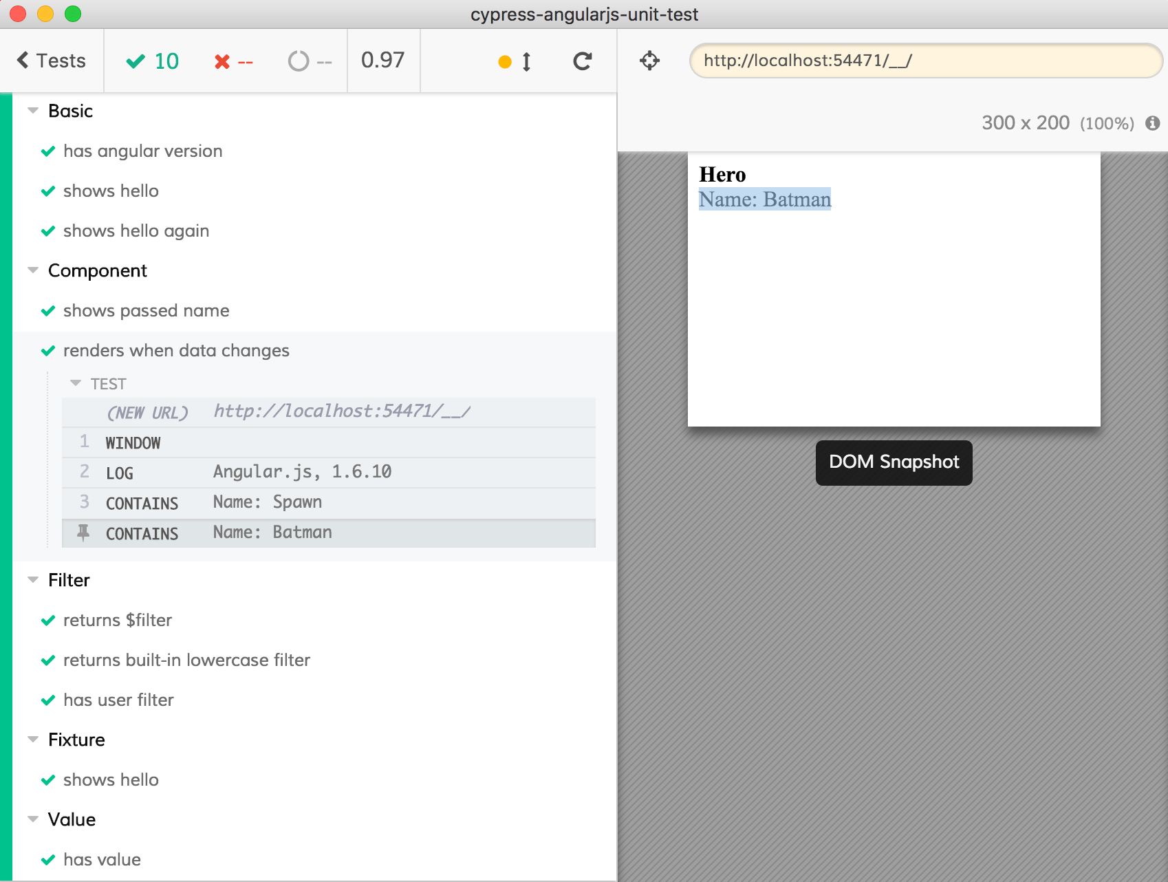
Task: Unpin the CONTAINS Name: Batman command
Action: [83, 533]
